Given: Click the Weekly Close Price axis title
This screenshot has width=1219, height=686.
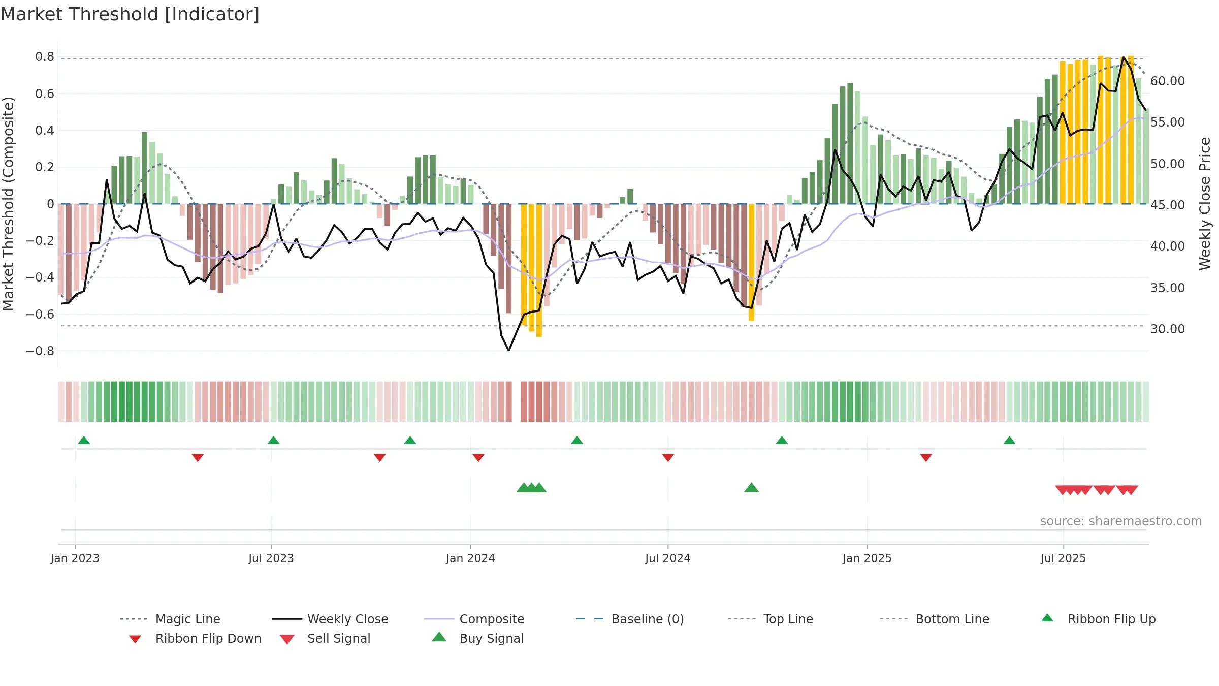Looking at the screenshot, I should pyautogui.click(x=1205, y=204).
